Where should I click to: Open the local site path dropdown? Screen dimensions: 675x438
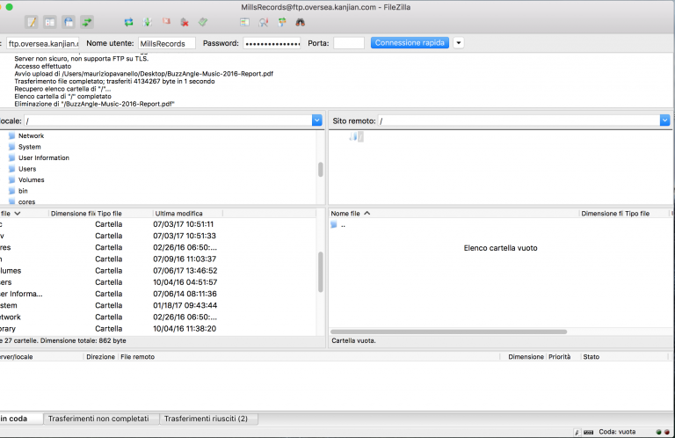[316, 120]
